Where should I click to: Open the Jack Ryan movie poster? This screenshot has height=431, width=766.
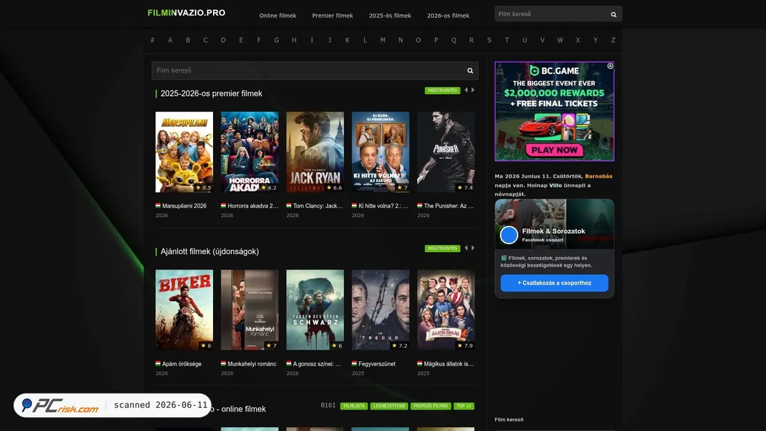[315, 152]
